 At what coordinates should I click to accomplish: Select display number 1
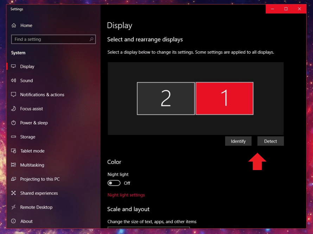(224, 98)
